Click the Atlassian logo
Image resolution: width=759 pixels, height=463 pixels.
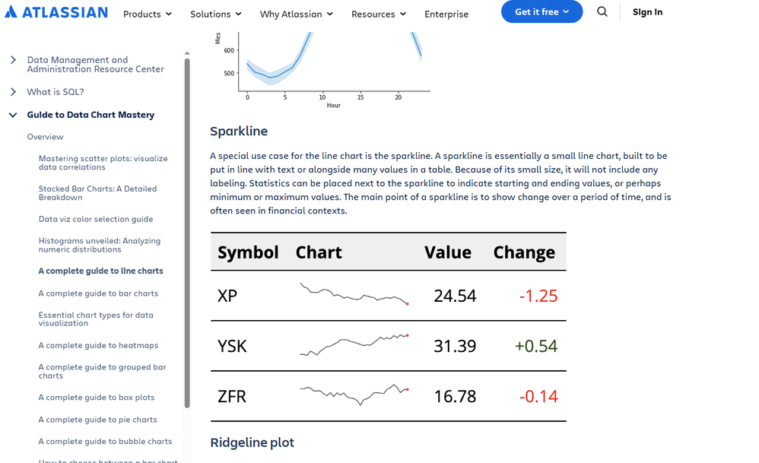click(56, 12)
